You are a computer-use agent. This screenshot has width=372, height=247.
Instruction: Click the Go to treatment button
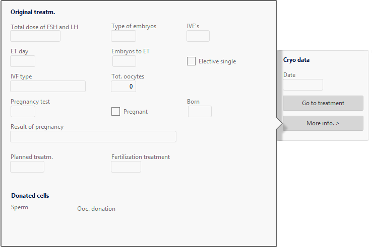(x=323, y=103)
